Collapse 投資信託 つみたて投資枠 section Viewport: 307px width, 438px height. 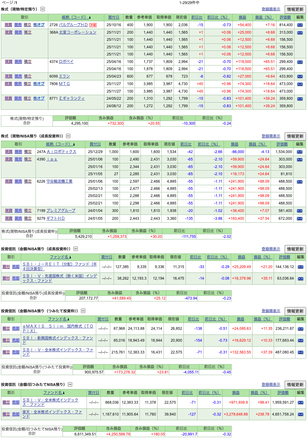click(x=83, y=311)
